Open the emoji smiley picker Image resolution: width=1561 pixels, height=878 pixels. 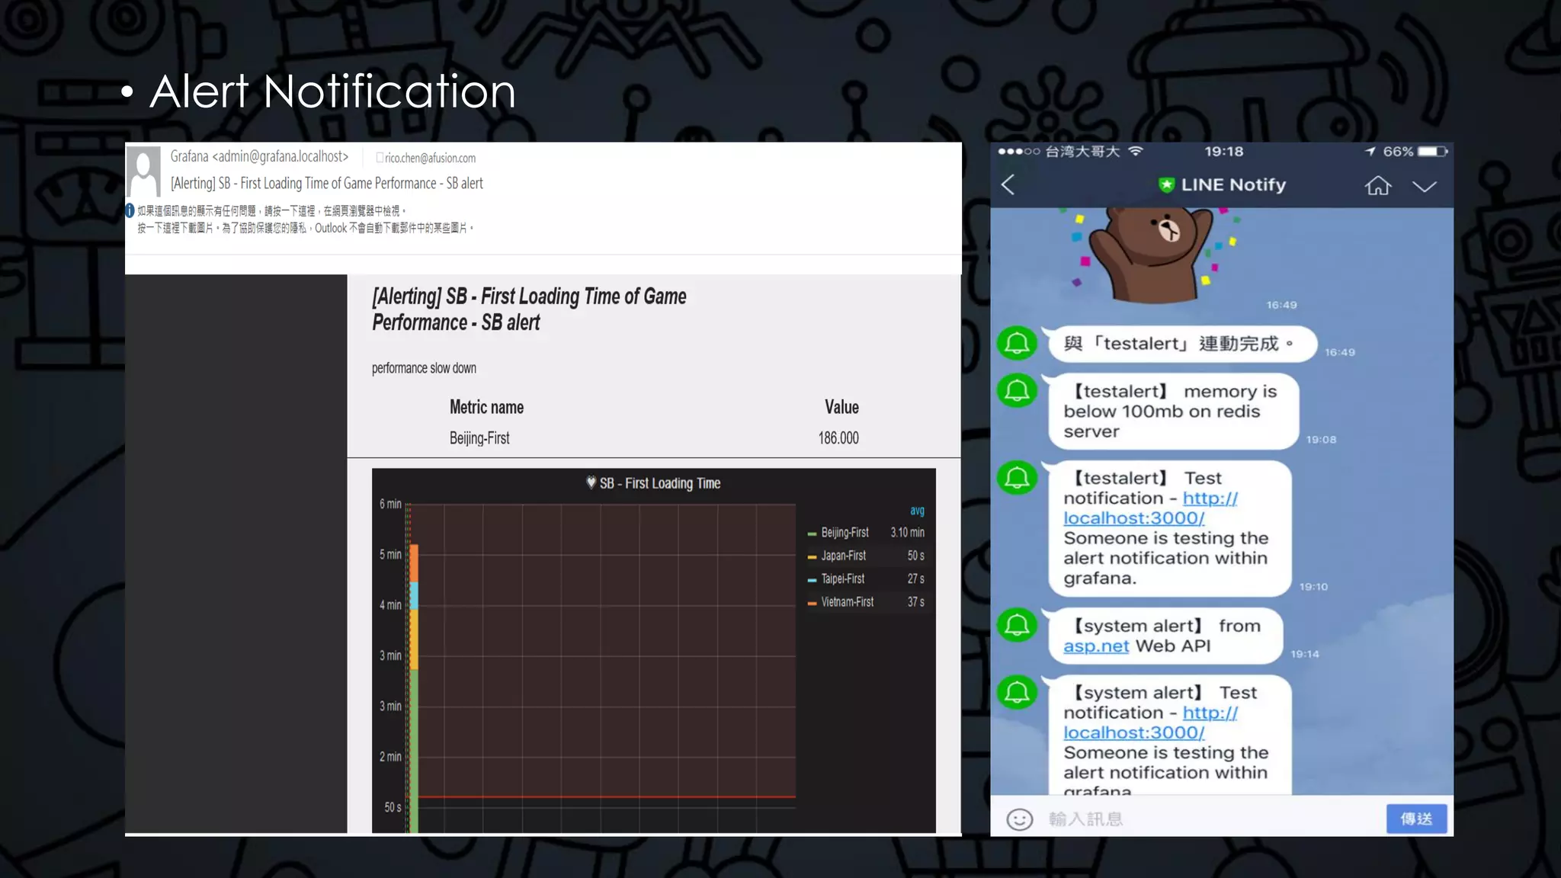tap(1019, 819)
